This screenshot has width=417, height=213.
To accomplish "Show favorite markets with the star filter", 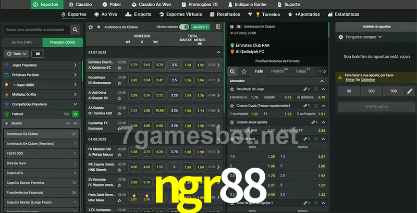I will (244, 71).
